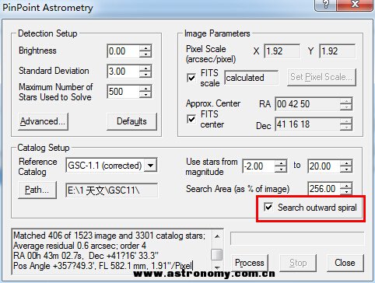The image size is (375, 283).
Task: Decrease maximum stars using the down arrow
Action: (145, 95)
